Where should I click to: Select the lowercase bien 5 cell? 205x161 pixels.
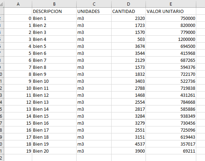[54, 46]
